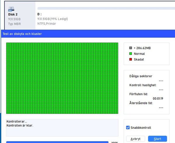Click the Kontroll hastighet label
The width and height of the screenshot is (175, 143).
[143, 85]
